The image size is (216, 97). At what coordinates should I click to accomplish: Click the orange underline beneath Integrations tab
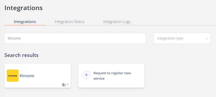[x=25, y=25]
